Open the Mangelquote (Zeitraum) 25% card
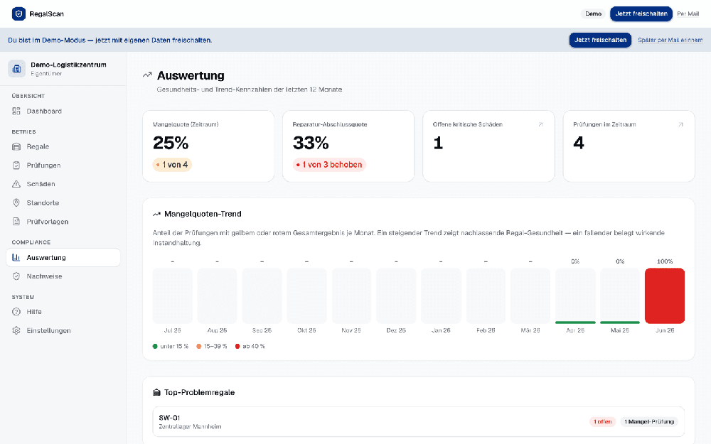The height and width of the screenshot is (444, 711). [208, 146]
